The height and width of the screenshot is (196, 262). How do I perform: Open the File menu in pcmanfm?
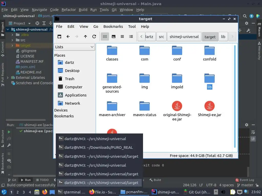pos(59,27)
